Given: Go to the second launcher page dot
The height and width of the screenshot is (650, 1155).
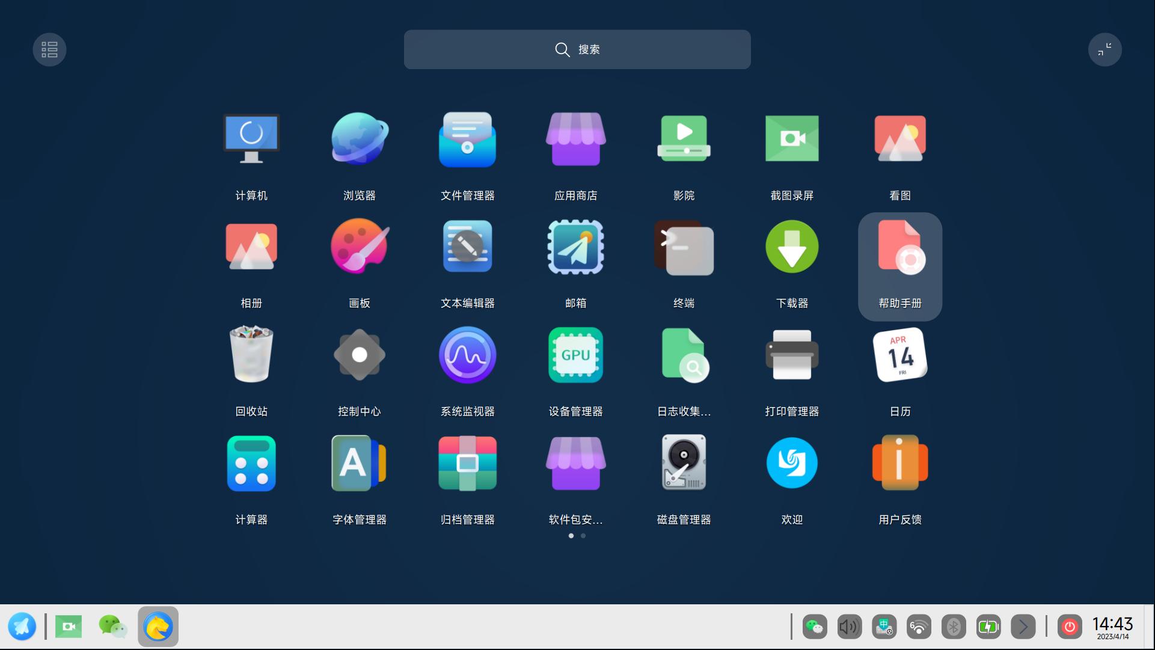Looking at the screenshot, I should (x=583, y=536).
